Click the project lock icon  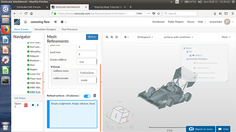(25, 22)
